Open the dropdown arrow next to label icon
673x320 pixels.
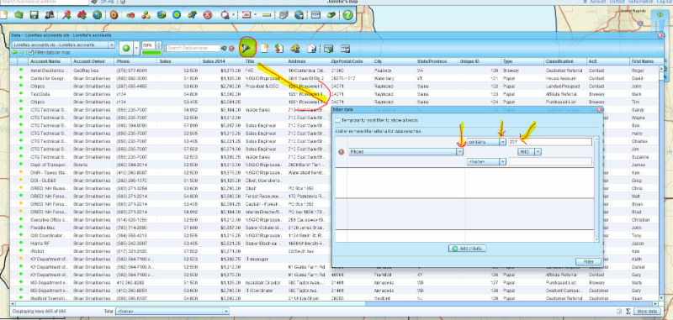point(256,15)
